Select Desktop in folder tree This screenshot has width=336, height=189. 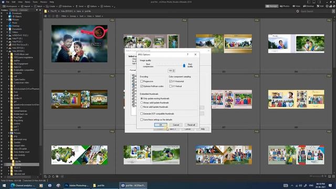(x=15, y=26)
